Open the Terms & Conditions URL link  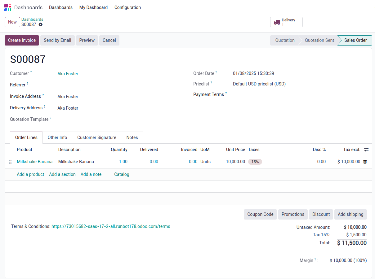coord(111,226)
